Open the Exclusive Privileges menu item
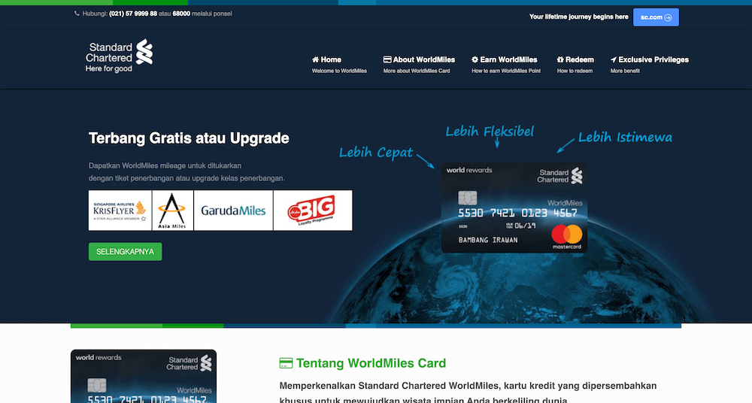Screen dimensions: 752x403 650,65
